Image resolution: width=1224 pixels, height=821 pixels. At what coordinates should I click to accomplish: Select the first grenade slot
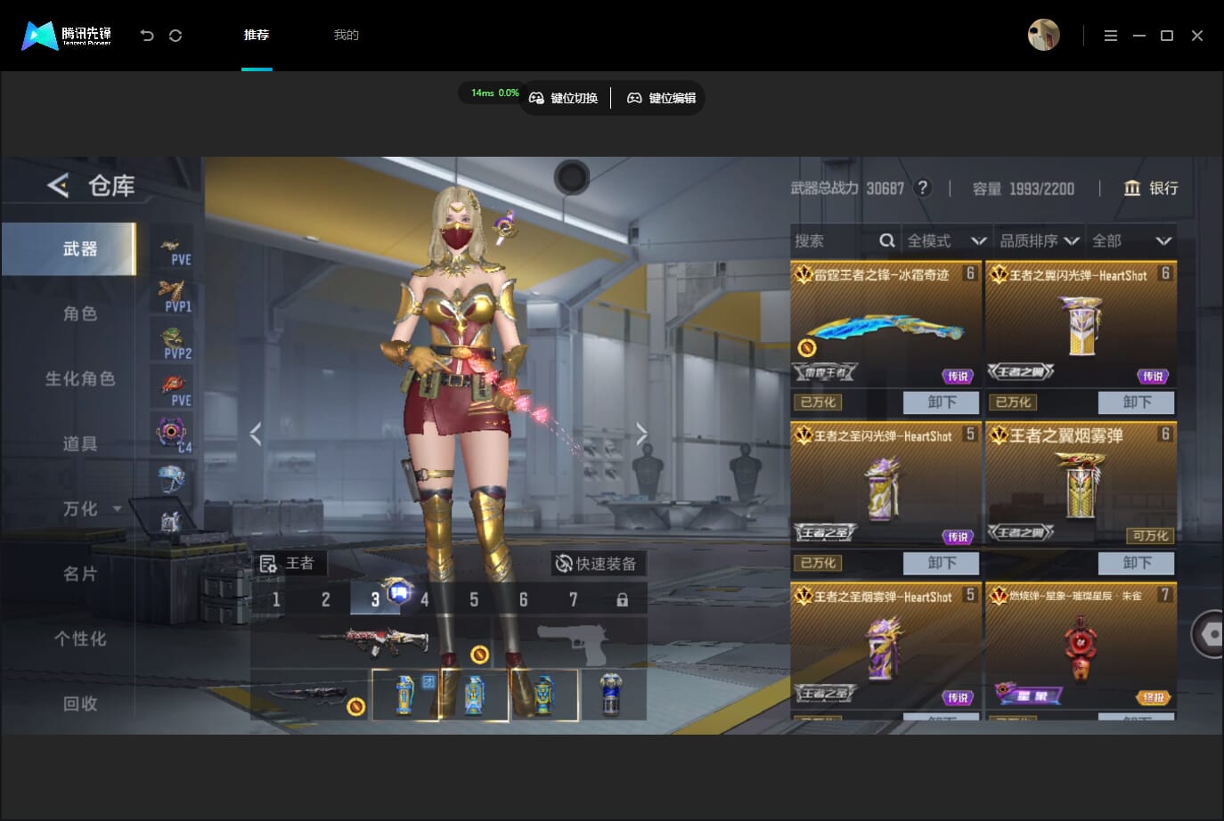click(x=405, y=695)
